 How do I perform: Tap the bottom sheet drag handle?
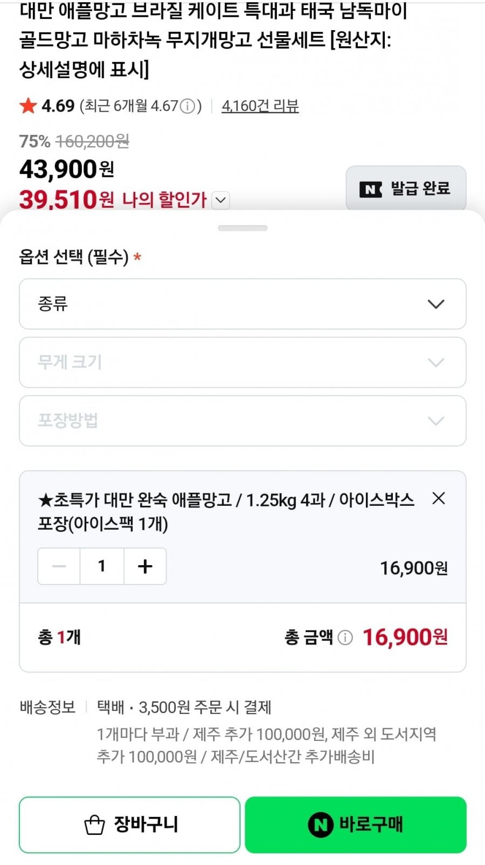click(x=242, y=228)
